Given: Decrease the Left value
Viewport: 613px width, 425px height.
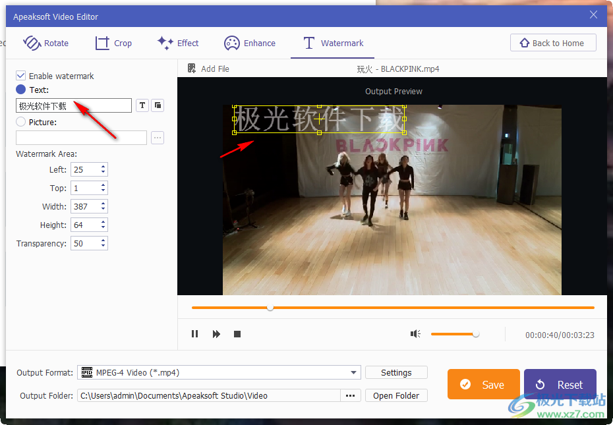Looking at the screenshot, I should click(x=103, y=173).
